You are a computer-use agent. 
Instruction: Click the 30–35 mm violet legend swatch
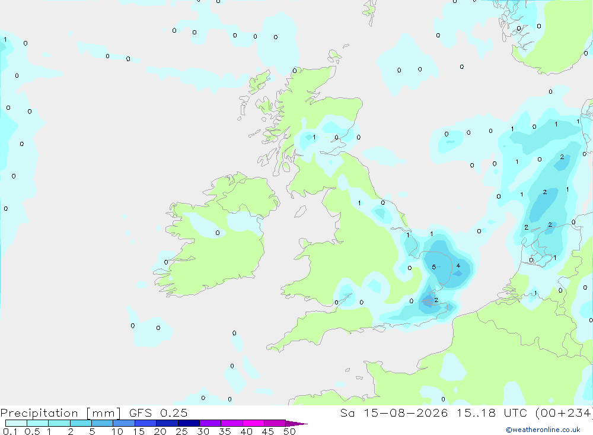pyautogui.click(x=211, y=423)
